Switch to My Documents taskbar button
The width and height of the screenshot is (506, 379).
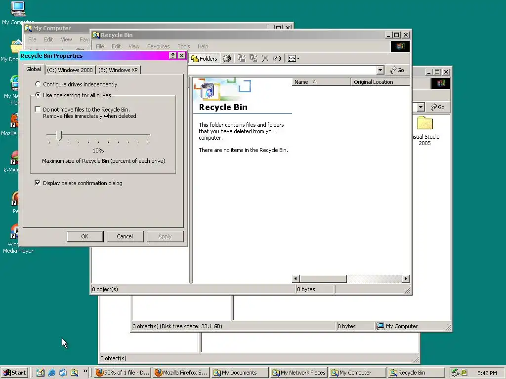pyautogui.click(x=240, y=373)
